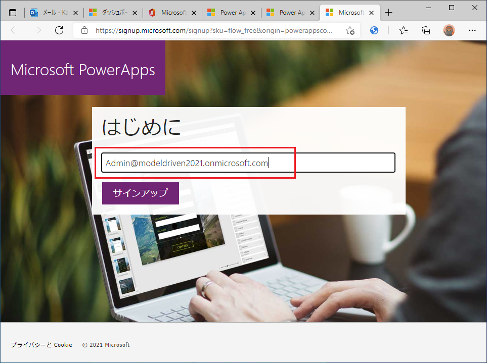
Task: Add this page to favorites
Action: (350, 30)
